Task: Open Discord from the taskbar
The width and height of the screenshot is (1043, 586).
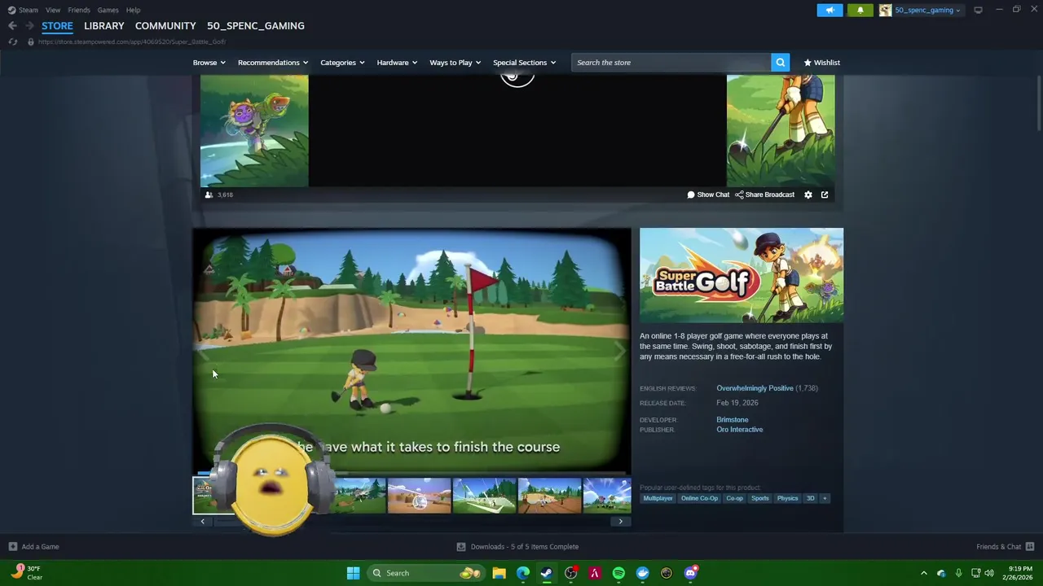Action: click(690, 573)
